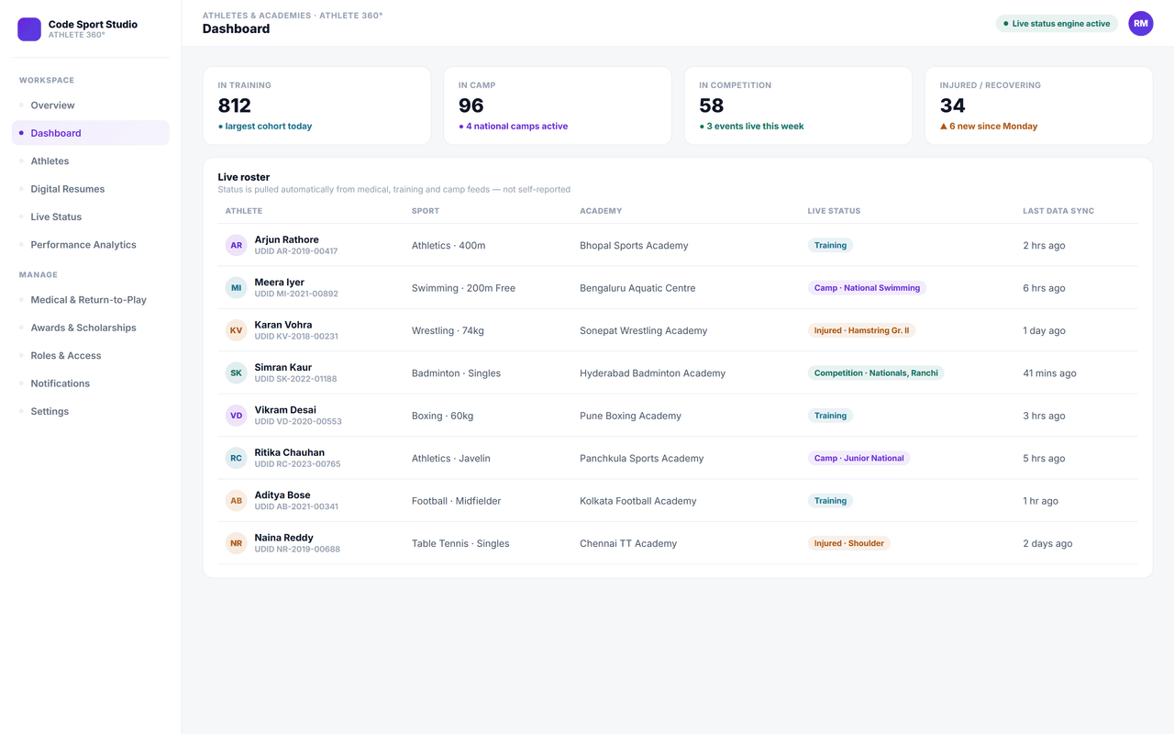This screenshot has height=734, width=1174.
Task: Go to Awards & Scholarships
Action: click(91, 328)
